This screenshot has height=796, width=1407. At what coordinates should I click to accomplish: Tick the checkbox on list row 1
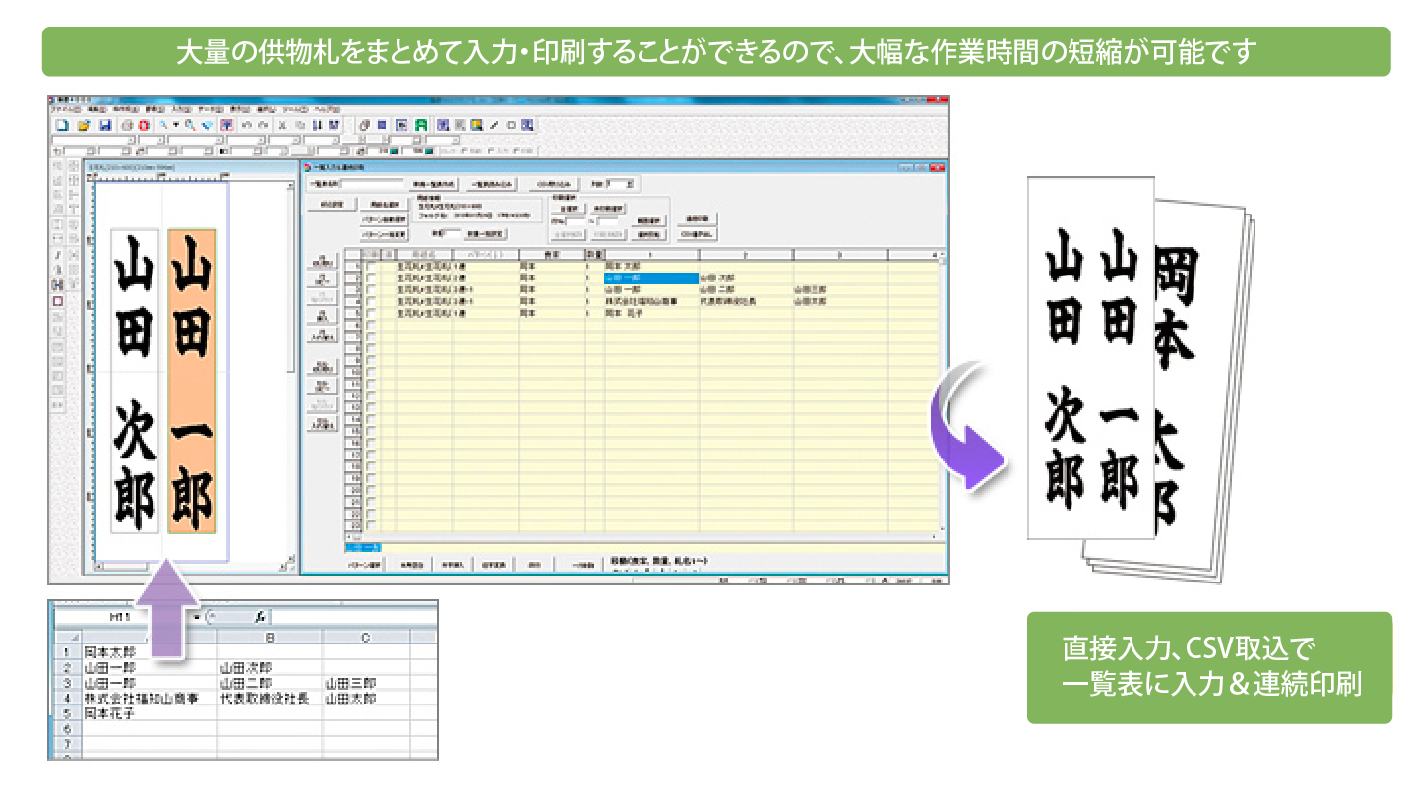coord(371,267)
